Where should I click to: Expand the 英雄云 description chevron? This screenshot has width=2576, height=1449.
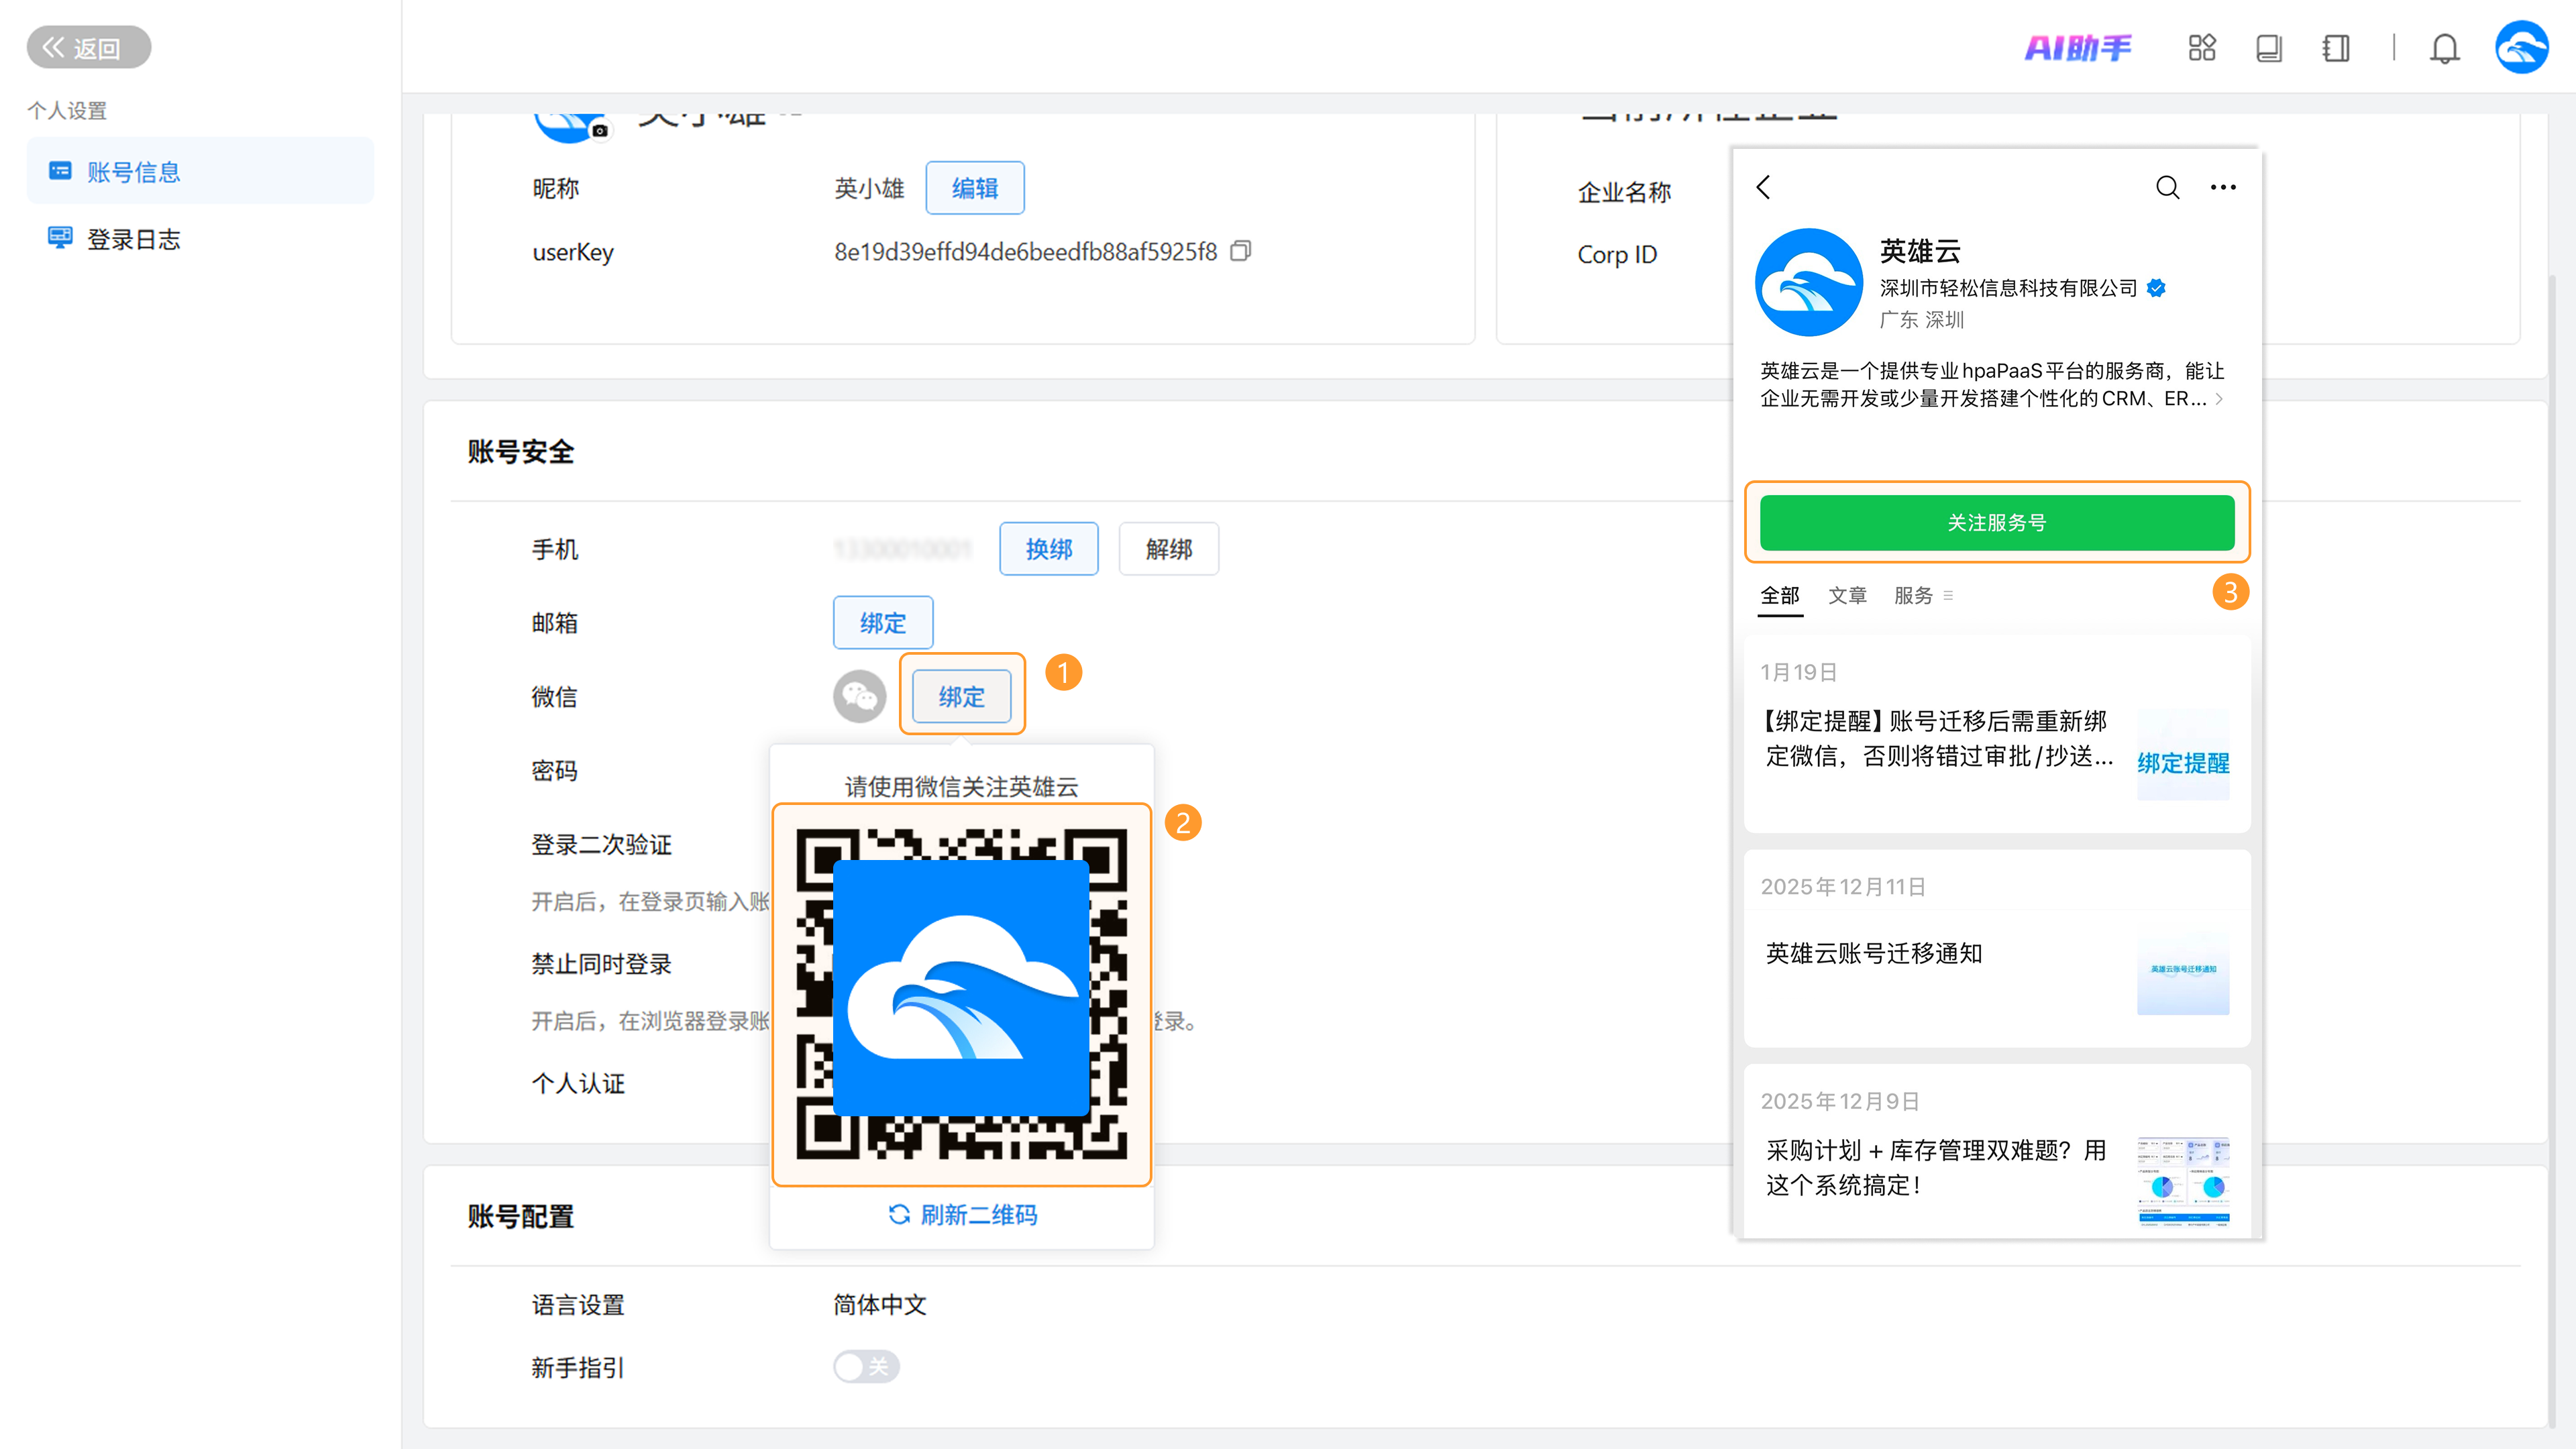pos(2219,399)
